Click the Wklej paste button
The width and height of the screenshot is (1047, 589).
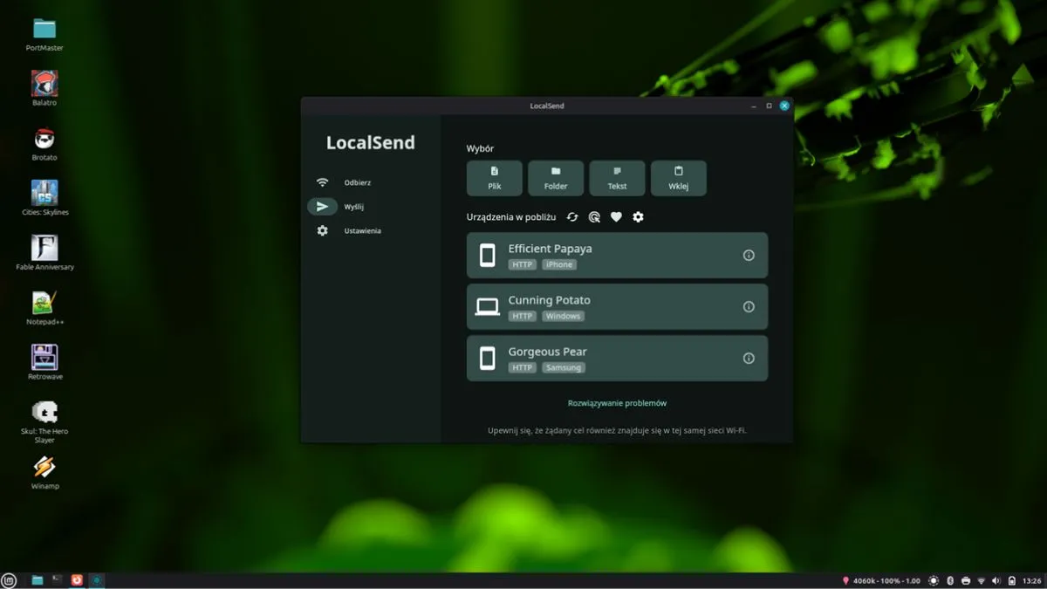(x=679, y=178)
